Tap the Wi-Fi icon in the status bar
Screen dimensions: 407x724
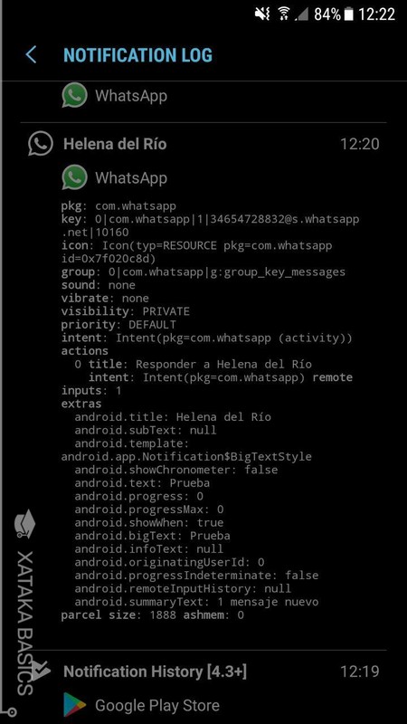coord(283,14)
